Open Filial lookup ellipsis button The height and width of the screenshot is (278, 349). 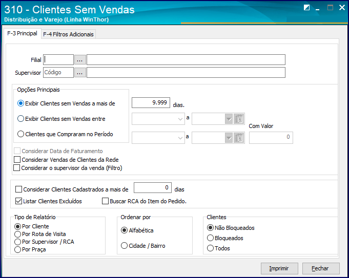80,60
